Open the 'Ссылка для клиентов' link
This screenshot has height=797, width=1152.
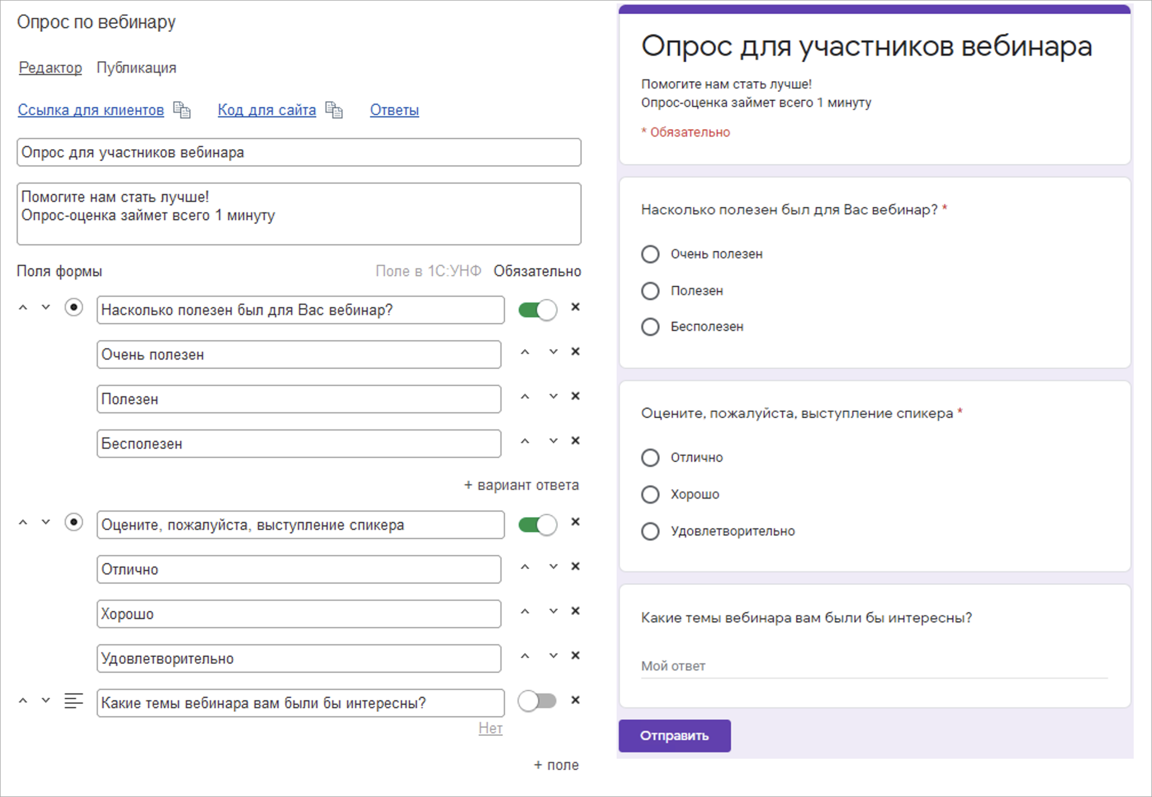pos(91,110)
